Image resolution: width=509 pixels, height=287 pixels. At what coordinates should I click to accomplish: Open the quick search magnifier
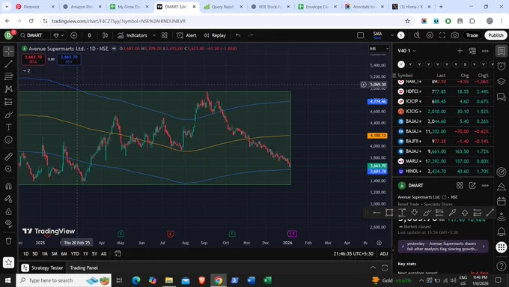tap(417, 35)
